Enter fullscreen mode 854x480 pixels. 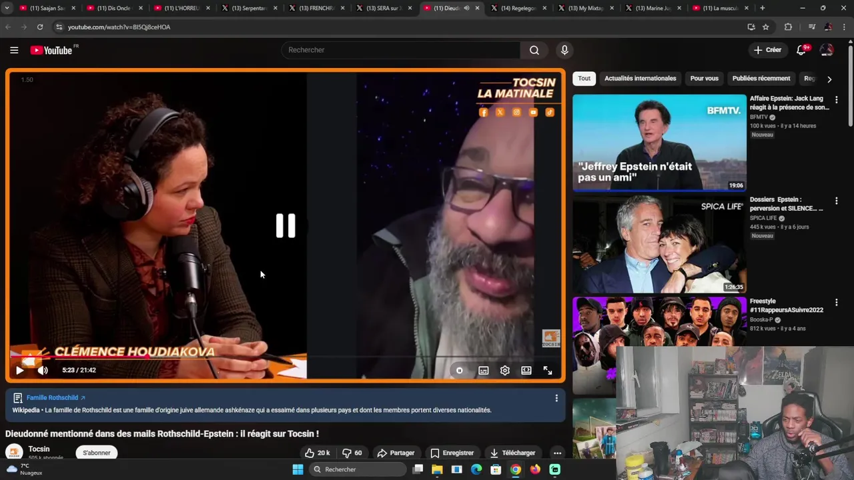(x=548, y=370)
